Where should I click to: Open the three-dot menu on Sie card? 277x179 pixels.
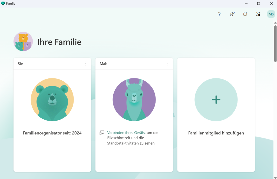pyautogui.click(x=85, y=64)
